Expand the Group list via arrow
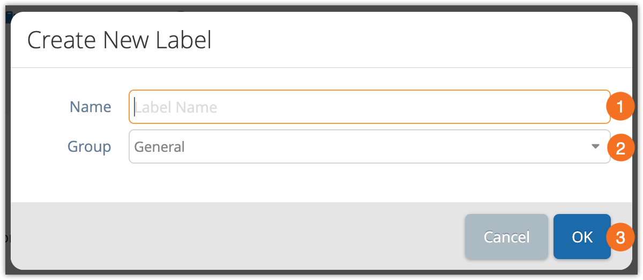 (595, 146)
